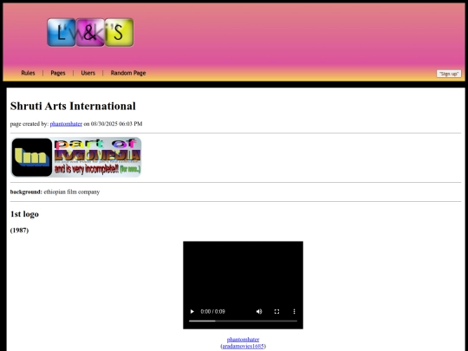This screenshot has width=468, height=351.
Task: Open the Rules page
Action: click(x=28, y=73)
